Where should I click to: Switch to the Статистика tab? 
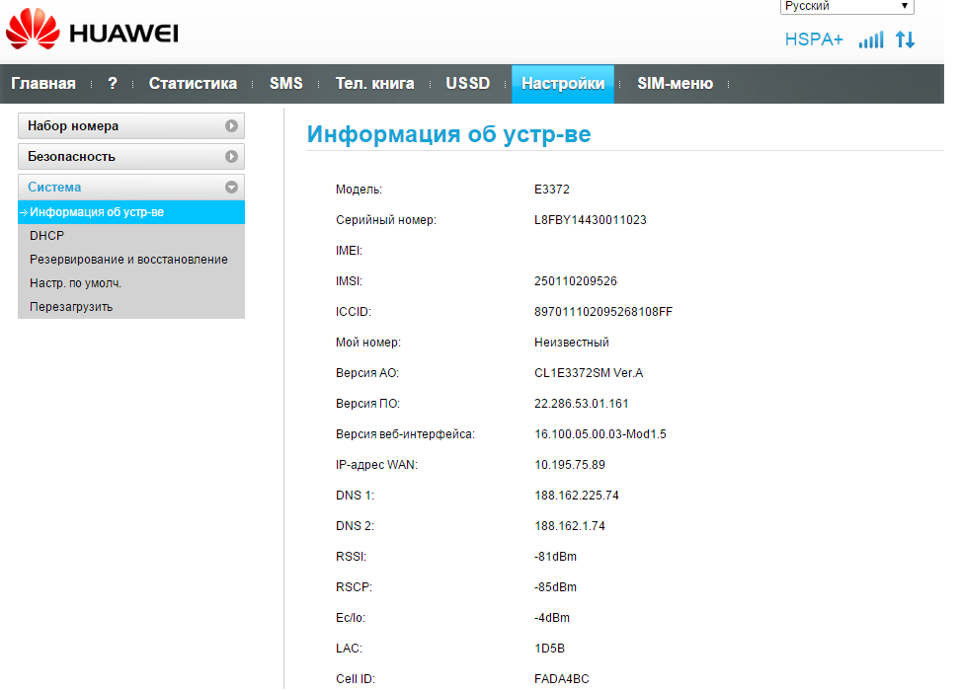[x=193, y=83]
